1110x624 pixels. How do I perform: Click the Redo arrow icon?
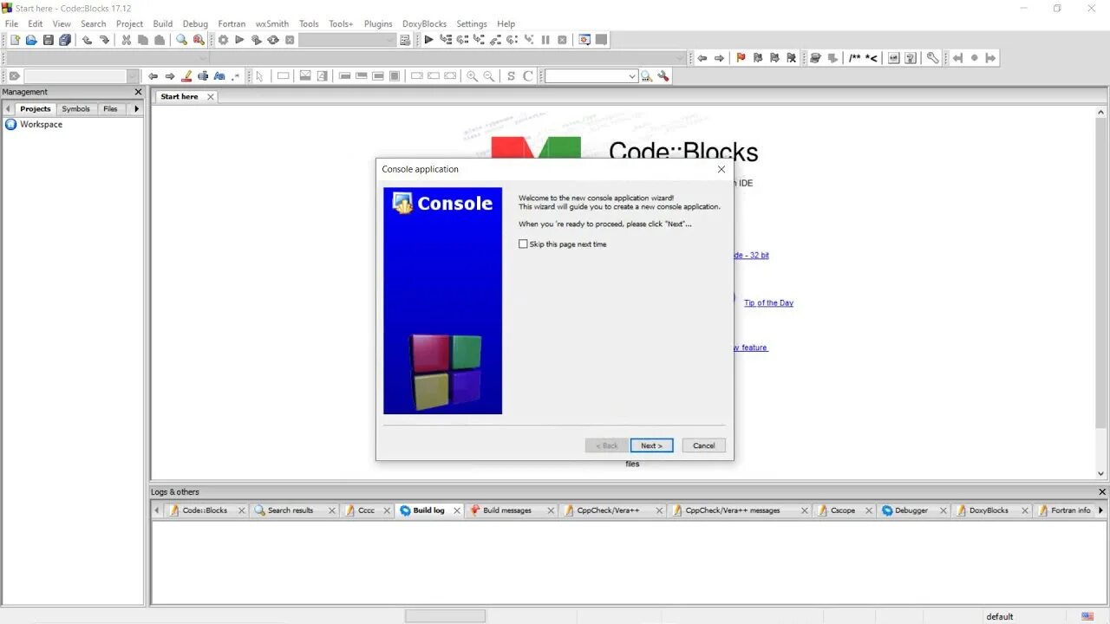[x=104, y=40]
